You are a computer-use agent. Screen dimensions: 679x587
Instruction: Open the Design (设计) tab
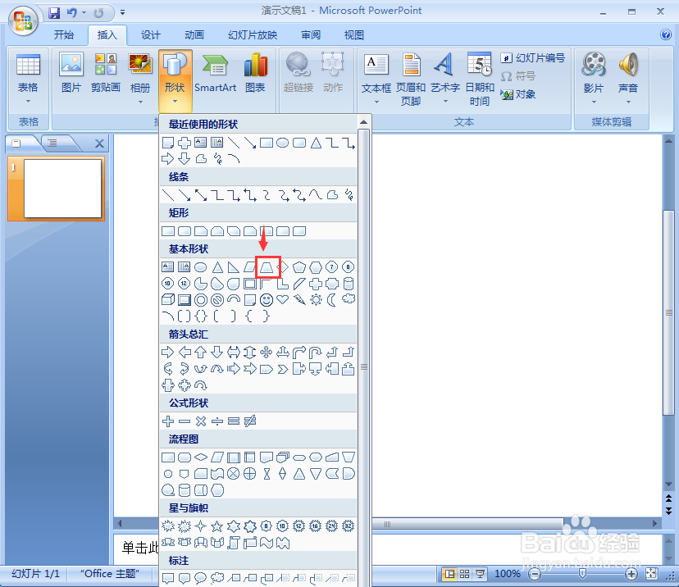(151, 35)
